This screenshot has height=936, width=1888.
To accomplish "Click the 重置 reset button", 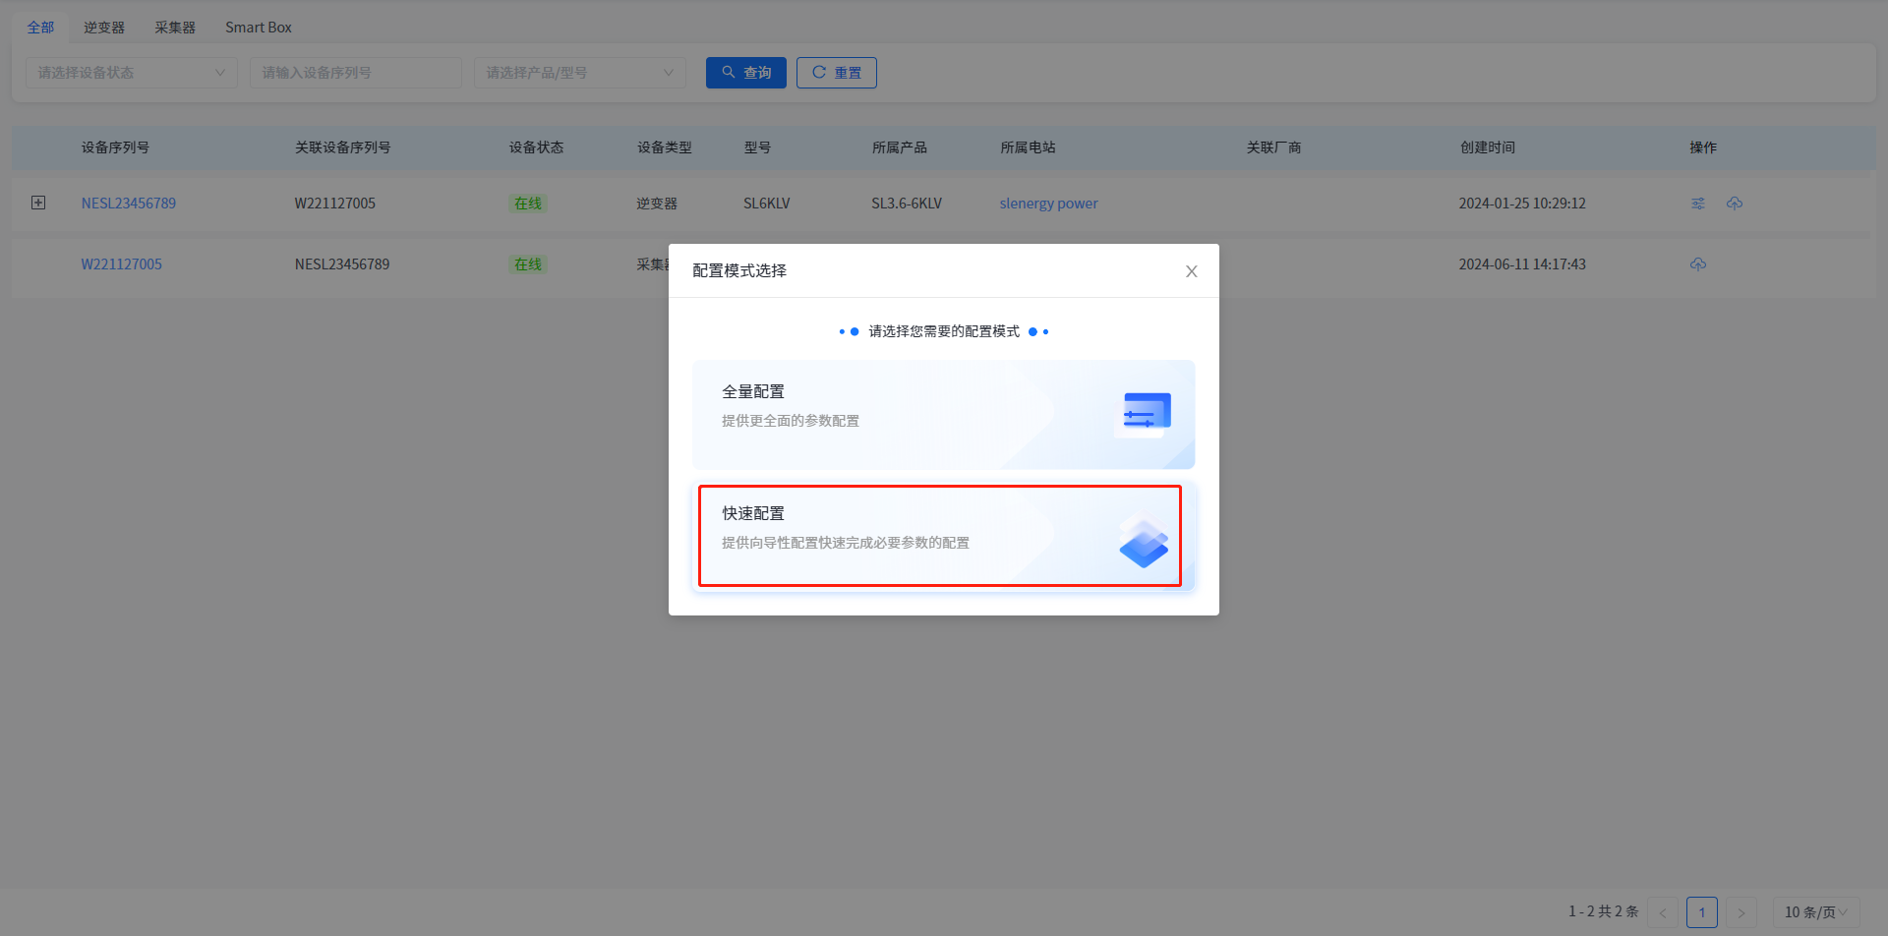I will (x=836, y=73).
